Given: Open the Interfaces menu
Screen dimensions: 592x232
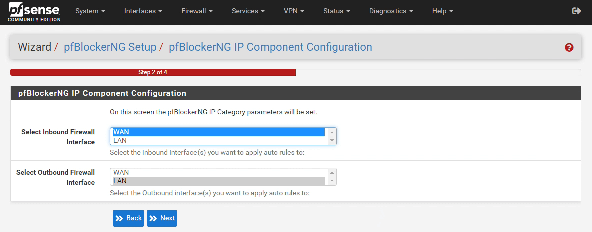Looking at the screenshot, I should coord(143,11).
